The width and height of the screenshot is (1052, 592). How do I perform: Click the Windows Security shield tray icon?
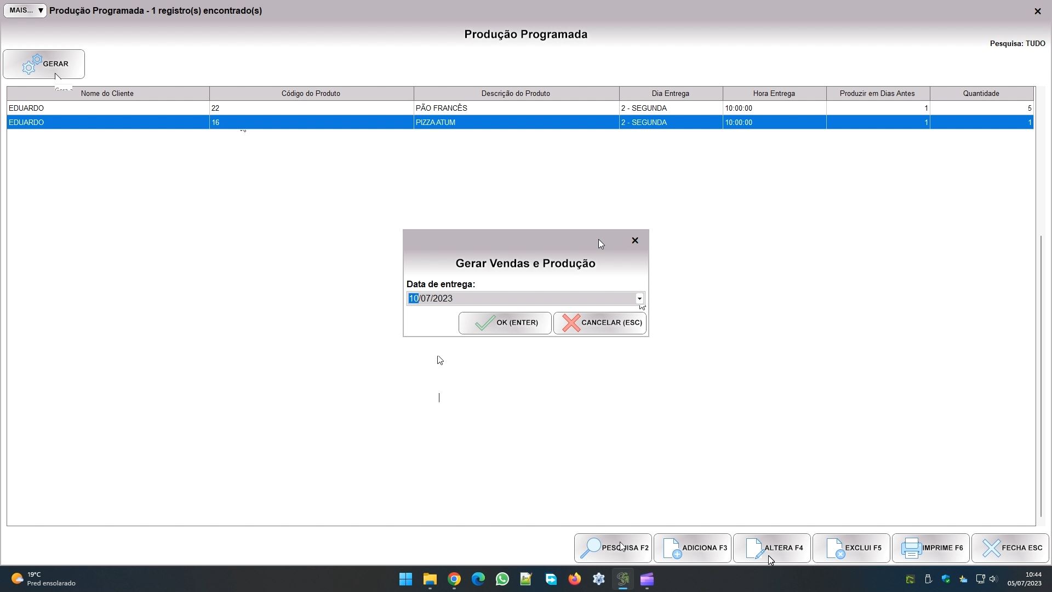(x=946, y=579)
